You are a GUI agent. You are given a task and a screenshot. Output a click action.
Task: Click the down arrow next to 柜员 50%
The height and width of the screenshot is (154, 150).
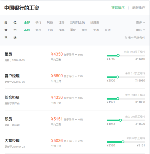(x=76, y=55)
